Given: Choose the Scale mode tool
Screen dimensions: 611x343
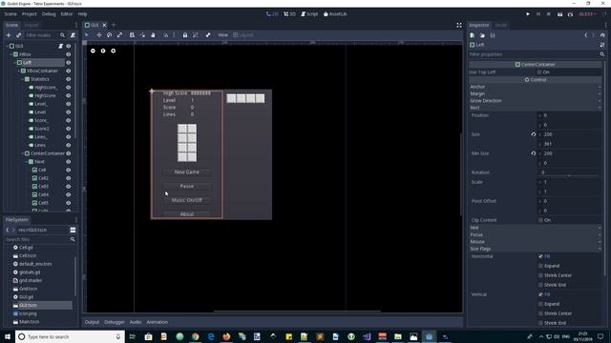Looking at the screenshot, I should pos(119,35).
